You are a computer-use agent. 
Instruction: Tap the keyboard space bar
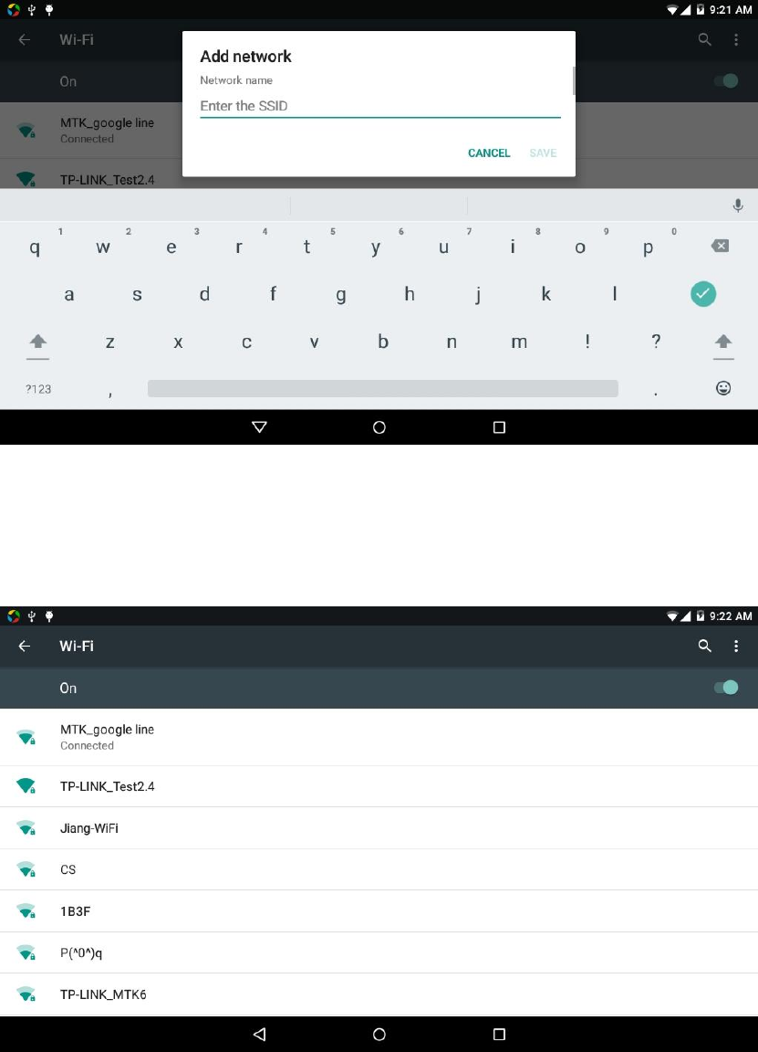tap(383, 388)
